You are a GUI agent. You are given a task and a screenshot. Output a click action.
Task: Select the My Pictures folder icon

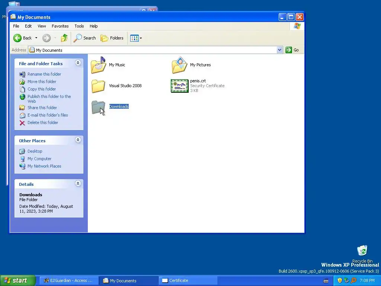point(180,65)
